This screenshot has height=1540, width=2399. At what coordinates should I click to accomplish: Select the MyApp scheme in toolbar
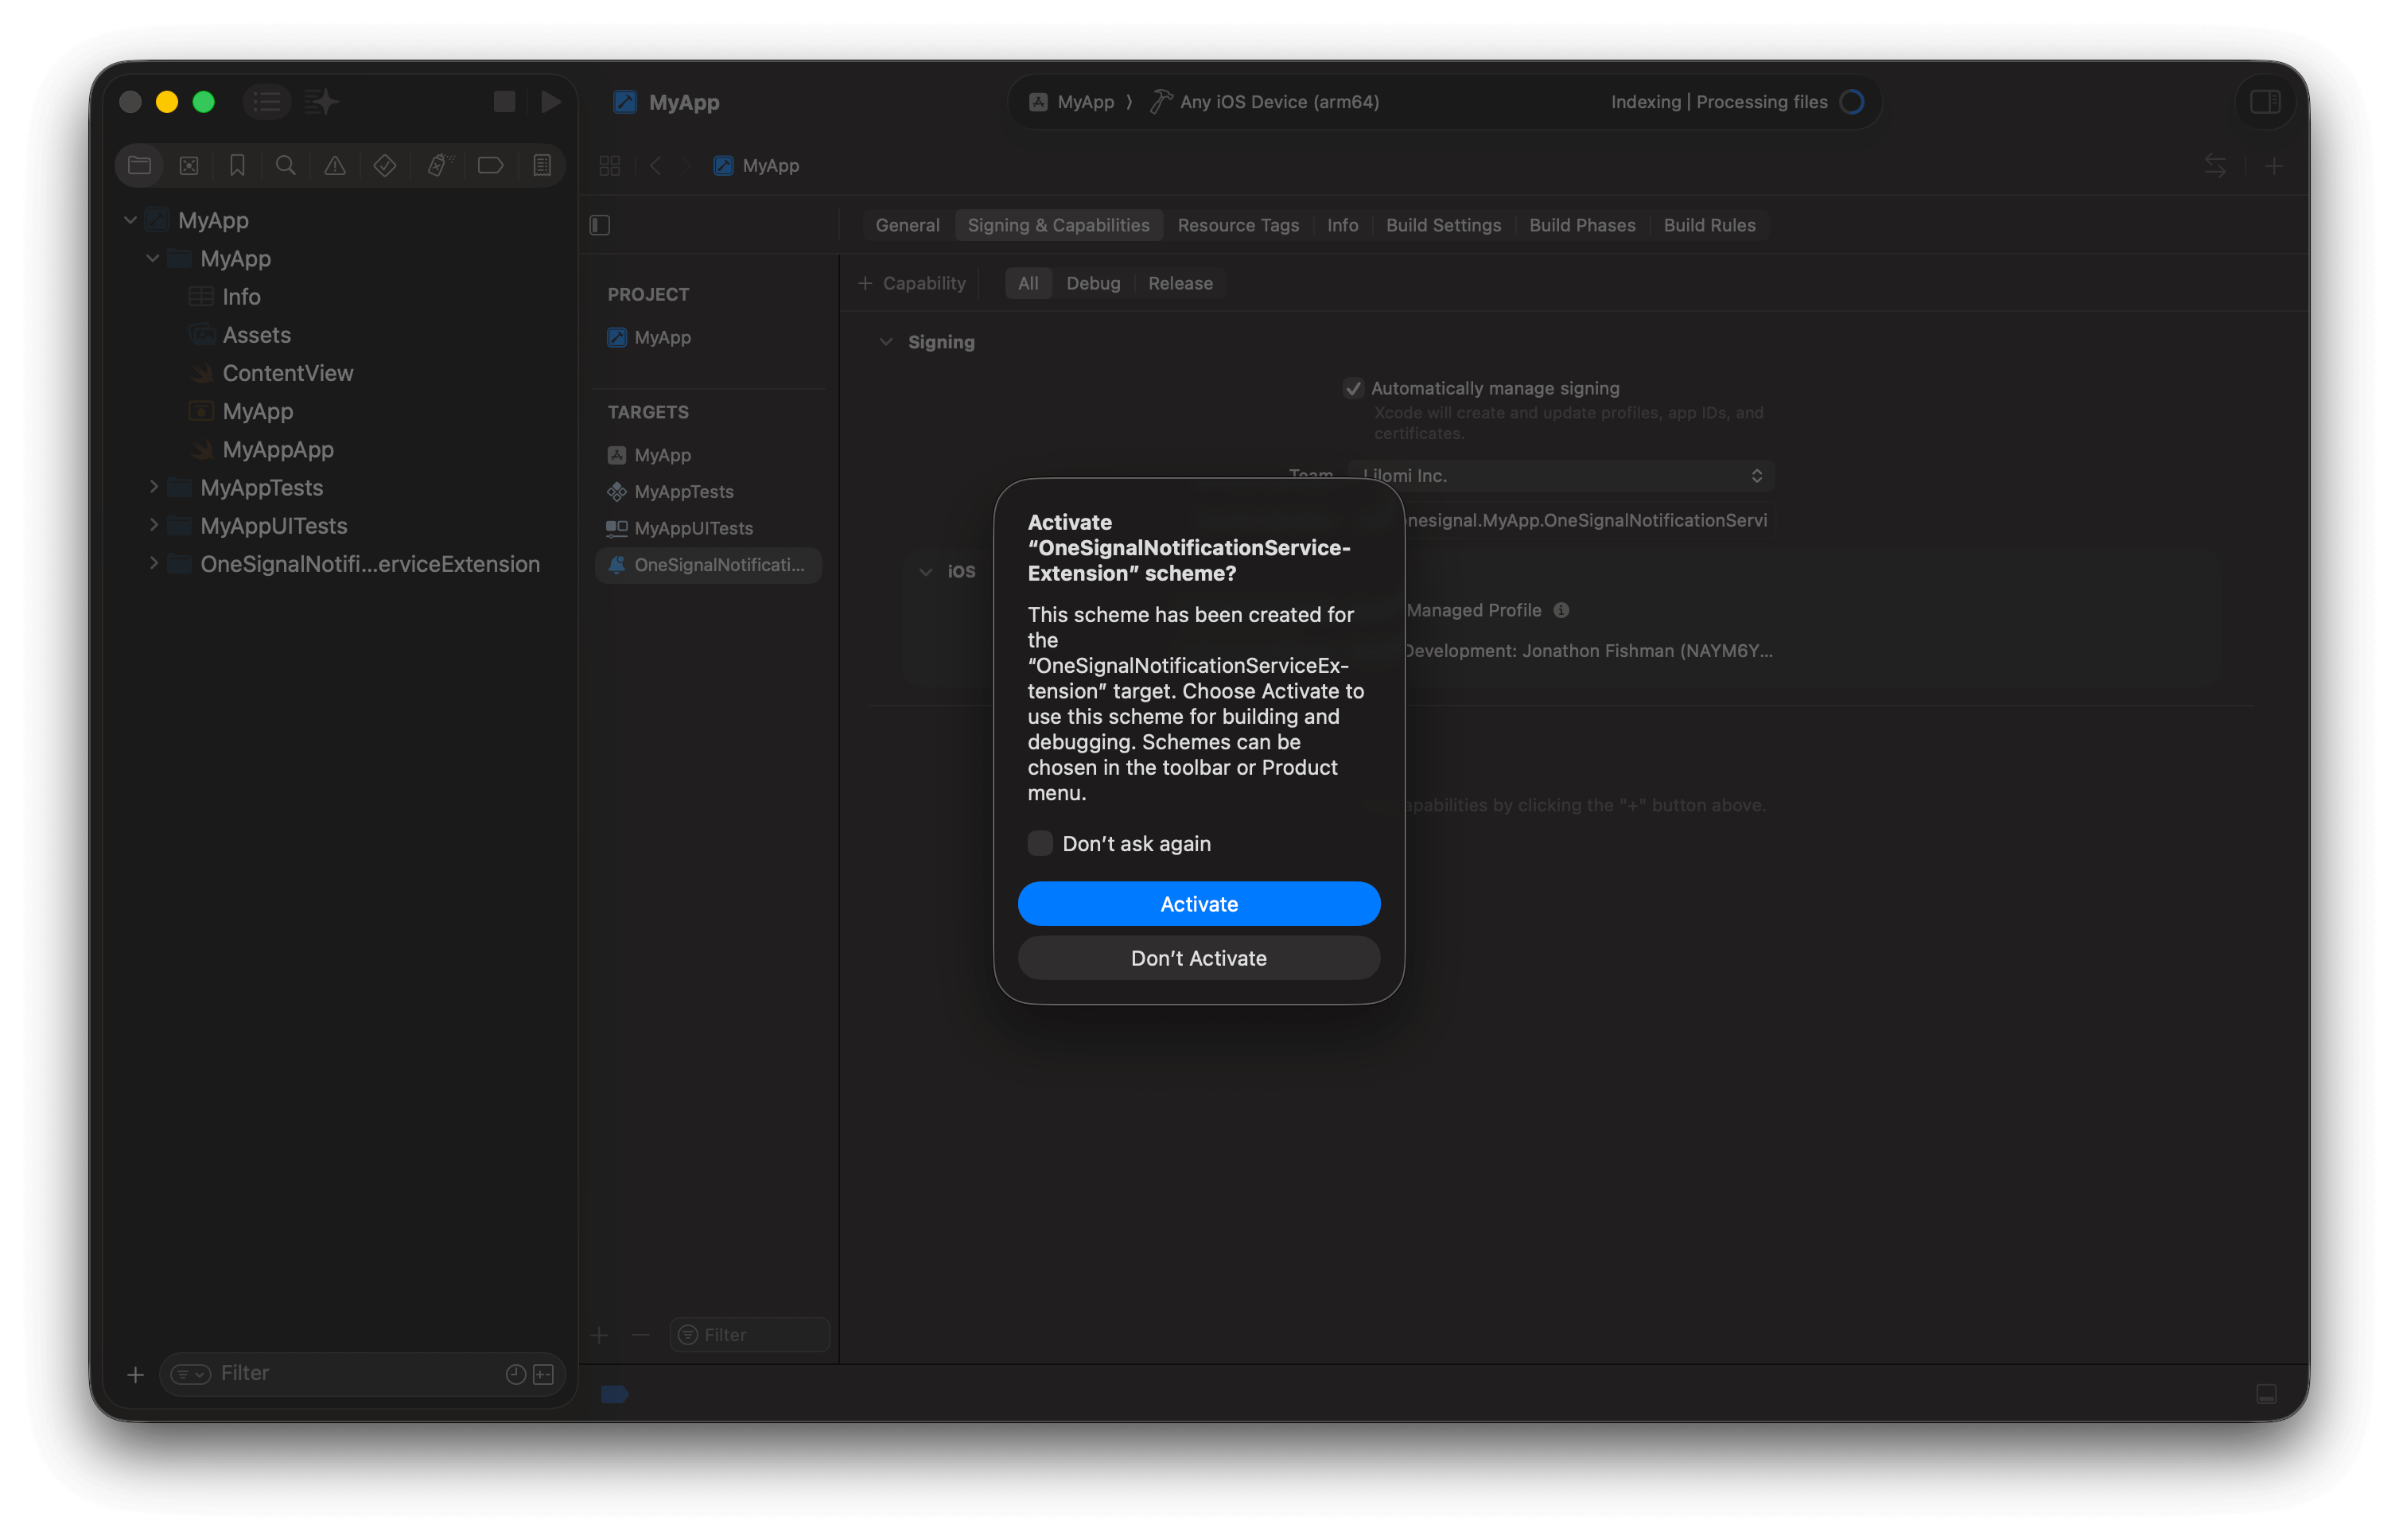click(x=1071, y=102)
